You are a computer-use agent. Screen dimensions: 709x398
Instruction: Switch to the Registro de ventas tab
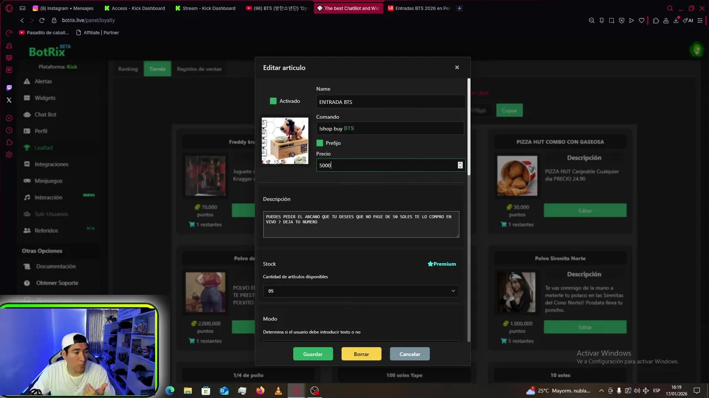click(199, 69)
